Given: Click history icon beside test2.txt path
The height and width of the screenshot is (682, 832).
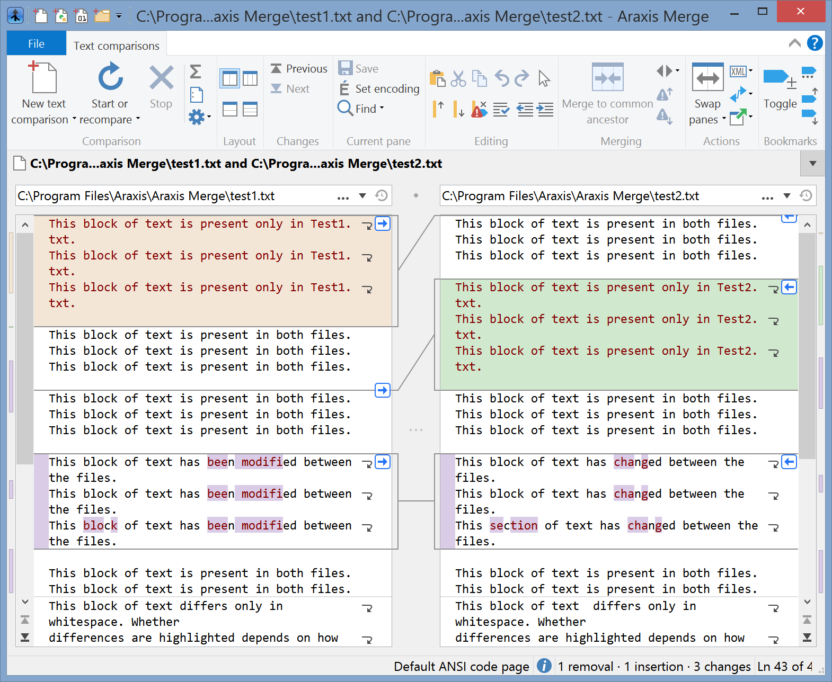Looking at the screenshot, I should coord(806,196).
